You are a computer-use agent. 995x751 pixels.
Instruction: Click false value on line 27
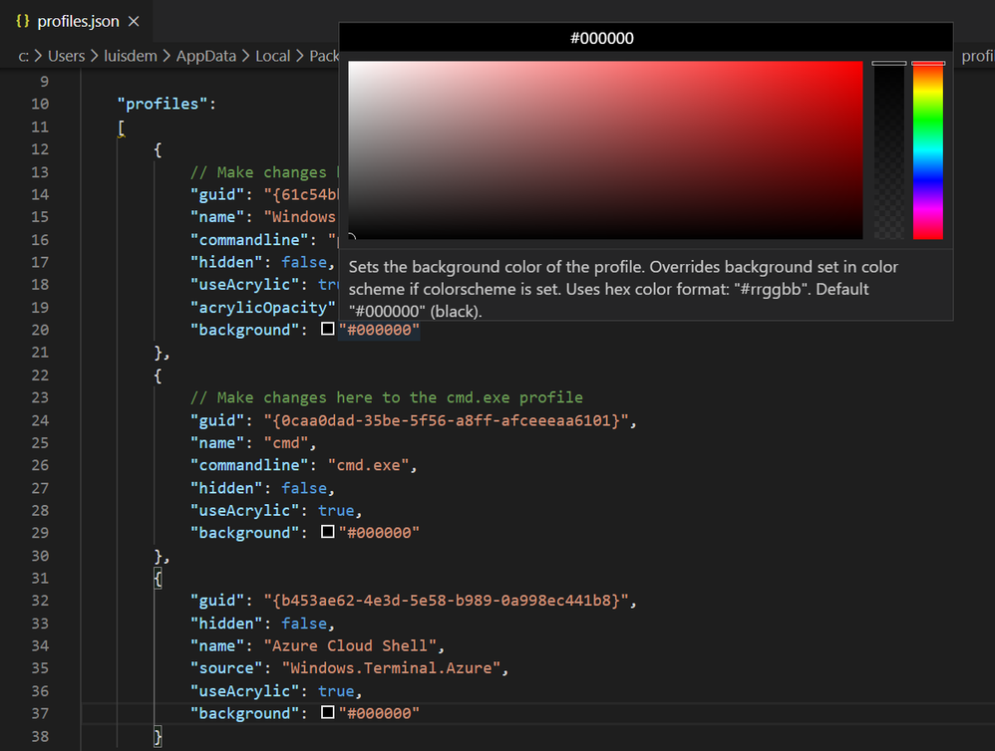coord(305,488)
